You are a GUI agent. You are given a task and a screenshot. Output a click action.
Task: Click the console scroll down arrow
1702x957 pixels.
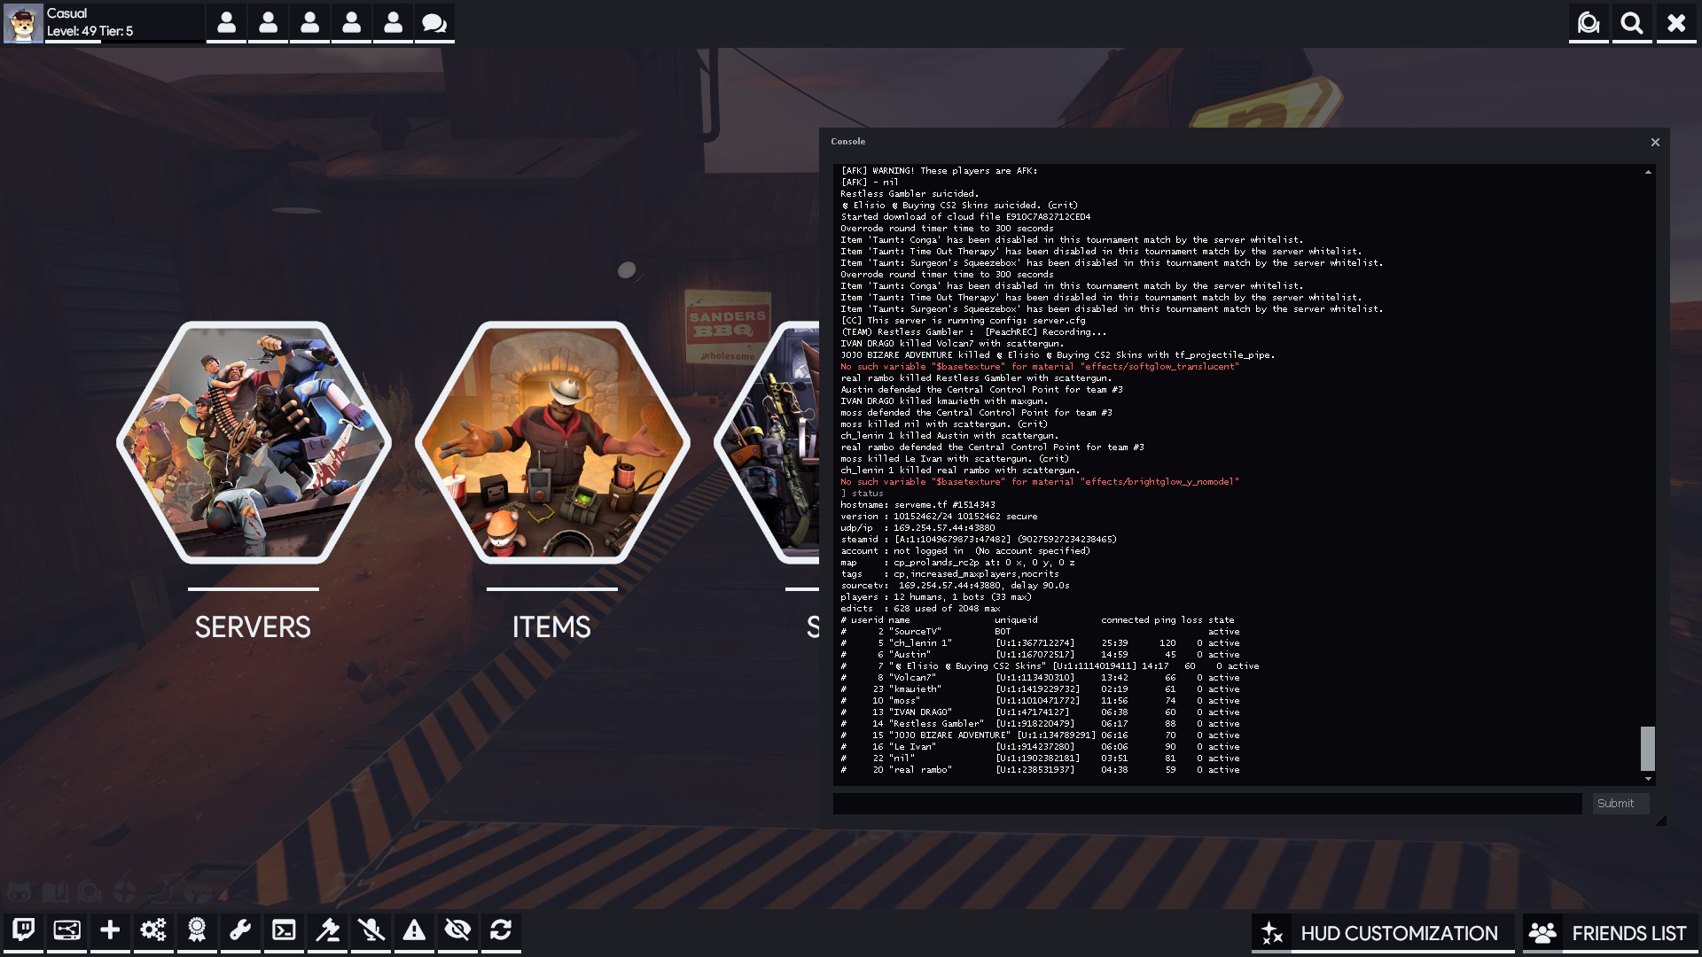1648,779
